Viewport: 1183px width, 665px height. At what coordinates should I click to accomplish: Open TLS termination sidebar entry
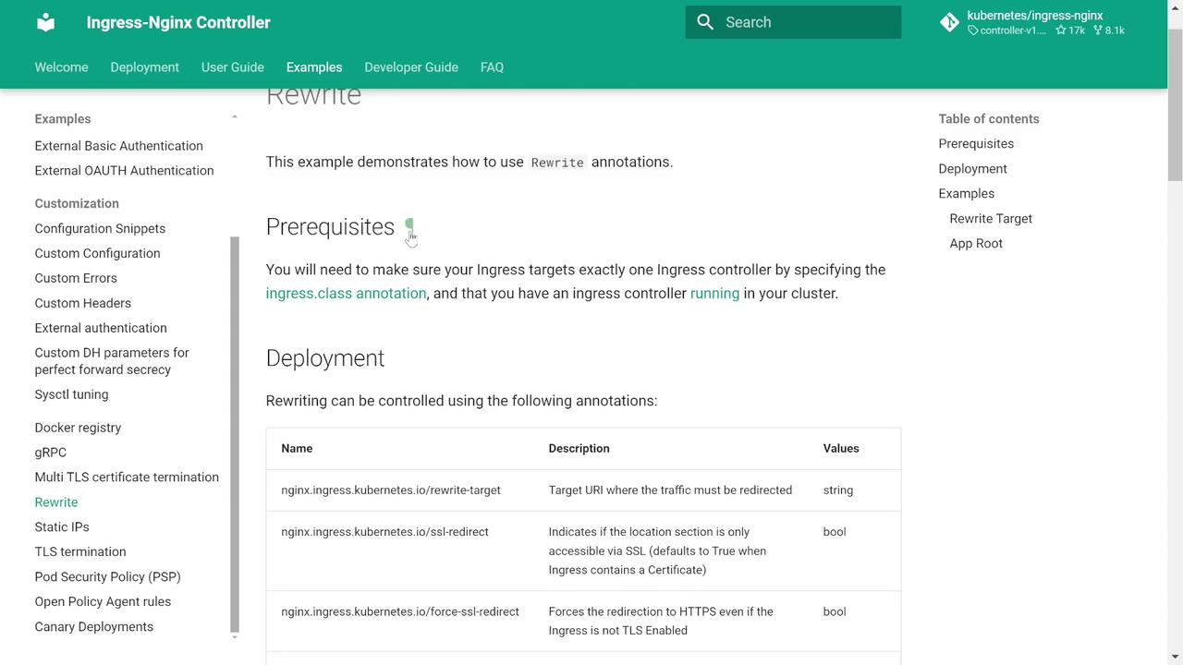pos(80,552)
